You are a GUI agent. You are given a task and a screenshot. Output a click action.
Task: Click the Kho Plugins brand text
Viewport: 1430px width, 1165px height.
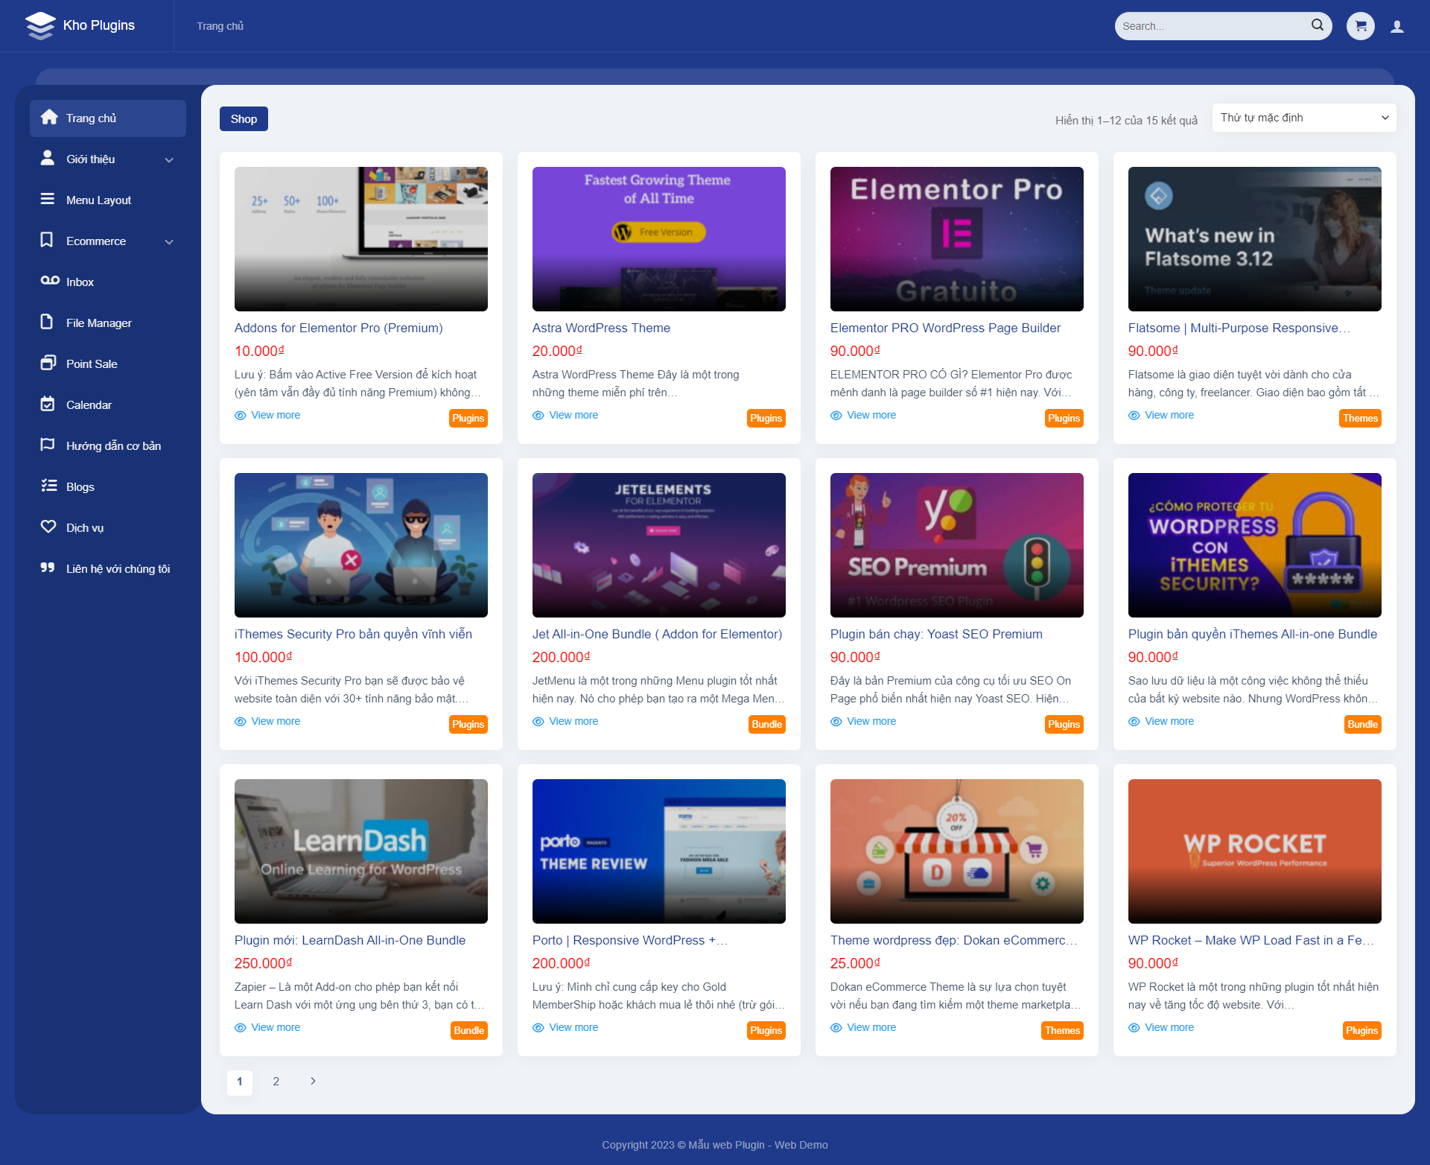pos(99,25)
